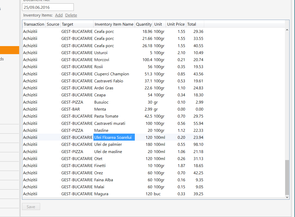The image size is (295, 217).
Task: Select the Ciuperci Champion row
Action: point(111,74)
